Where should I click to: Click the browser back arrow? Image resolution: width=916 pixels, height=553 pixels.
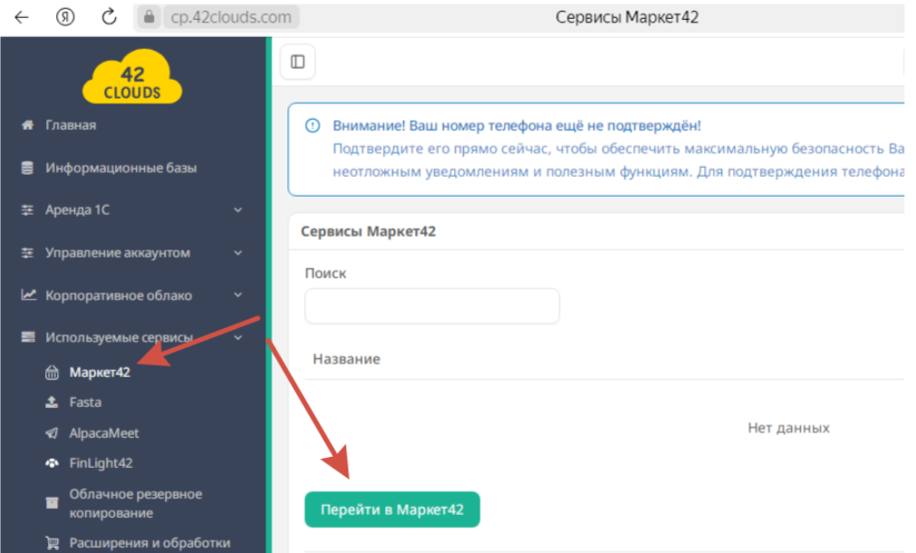(x=22, y=17)
